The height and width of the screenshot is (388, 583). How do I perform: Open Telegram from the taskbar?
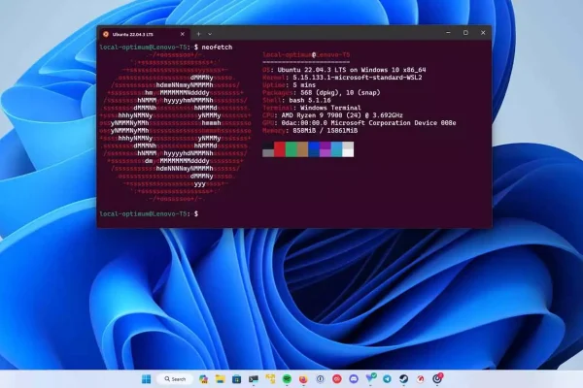coord(387,378)
